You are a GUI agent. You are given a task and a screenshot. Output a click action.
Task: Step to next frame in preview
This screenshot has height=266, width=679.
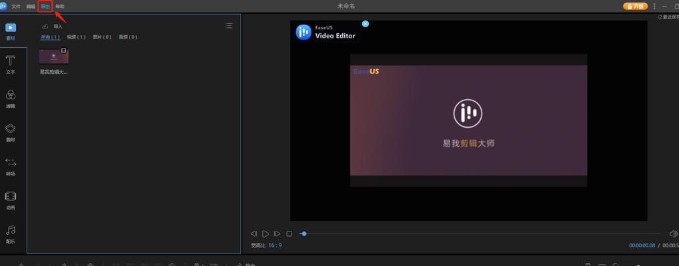click(277, 233)
